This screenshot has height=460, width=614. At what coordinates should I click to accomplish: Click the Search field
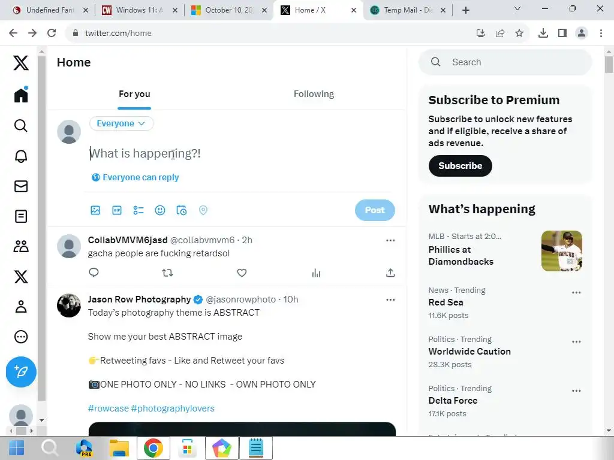click(x=505, y=62)
